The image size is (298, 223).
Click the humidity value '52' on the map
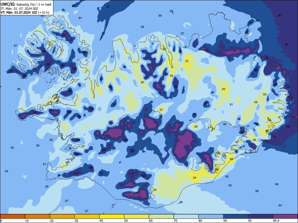pyautogui.click(x=219, y=153)
